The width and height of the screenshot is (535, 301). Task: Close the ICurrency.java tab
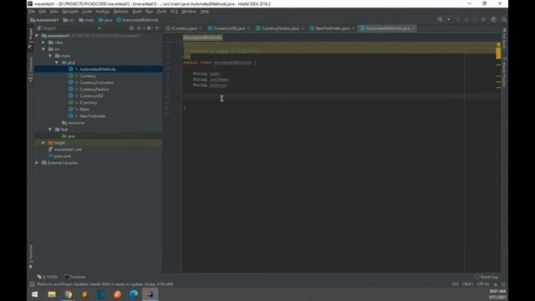coord(201,28)
